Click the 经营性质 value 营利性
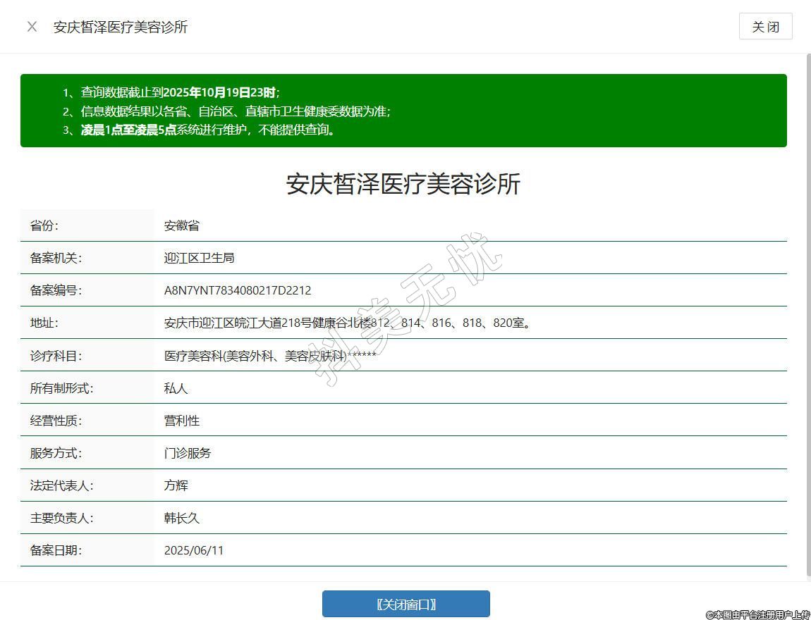This screenshot has width=811, height=620. click(182, 421)
